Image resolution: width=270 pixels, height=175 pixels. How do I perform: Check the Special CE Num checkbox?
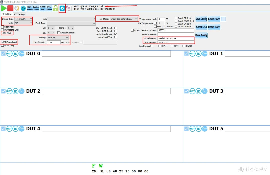coord(59,33)
